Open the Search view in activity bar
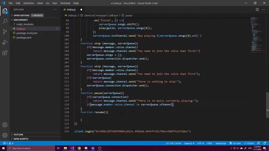 click(5, 21)
